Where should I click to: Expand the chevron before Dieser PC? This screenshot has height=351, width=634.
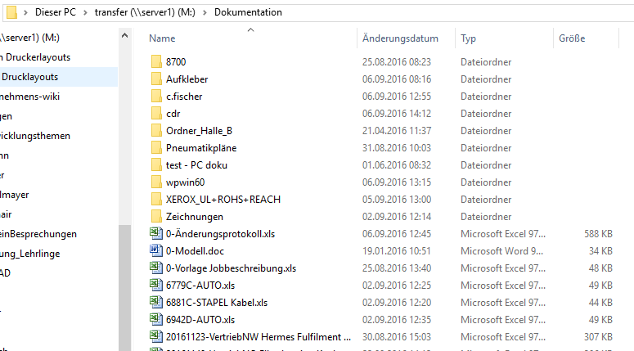(x=25, y=13)
